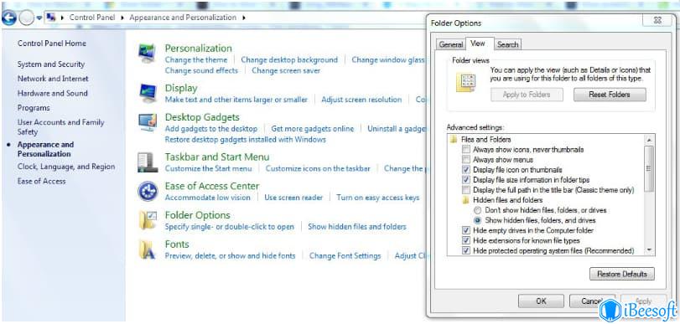The height and width of the screenshot is (324, 680).
Task: Click Adjust screen resolution link
Action: [361, 99]
